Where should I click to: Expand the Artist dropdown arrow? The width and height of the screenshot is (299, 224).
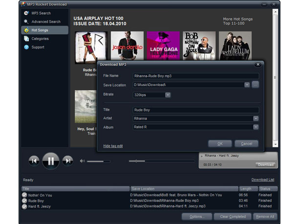coord(256,119)
